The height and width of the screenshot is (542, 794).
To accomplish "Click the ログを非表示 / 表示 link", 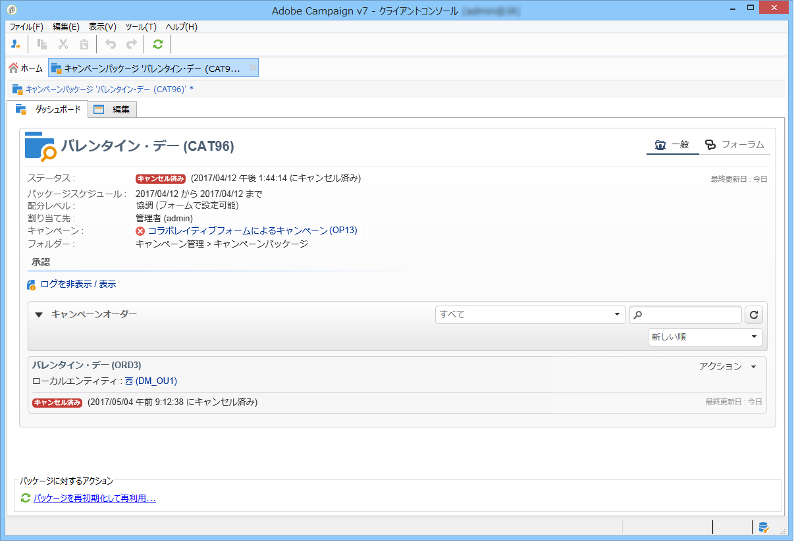I will pyautogui.click(x=78, y=285).
